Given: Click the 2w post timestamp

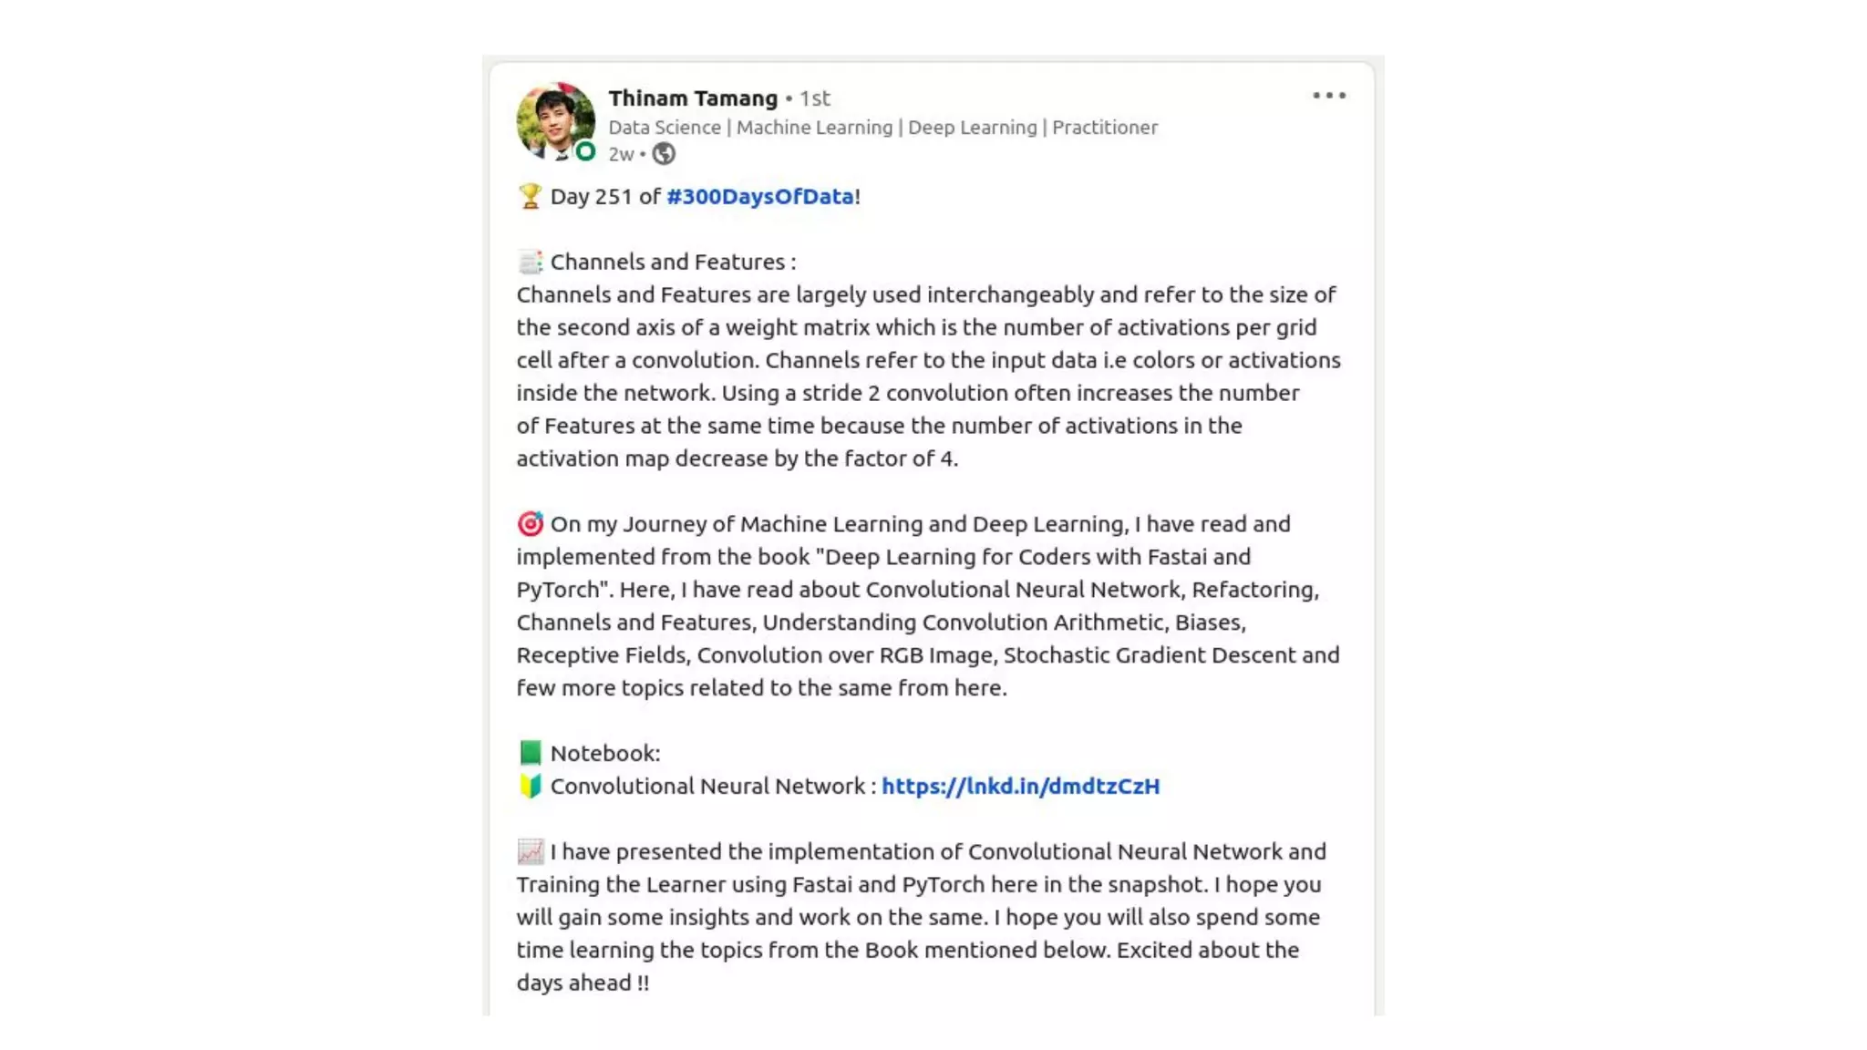Looking at the screenshot, I should click(621, 154).
